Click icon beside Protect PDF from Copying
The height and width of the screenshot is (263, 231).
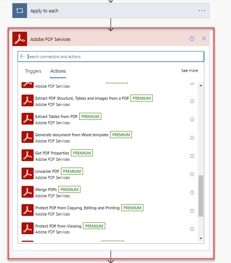click(27, 210)
